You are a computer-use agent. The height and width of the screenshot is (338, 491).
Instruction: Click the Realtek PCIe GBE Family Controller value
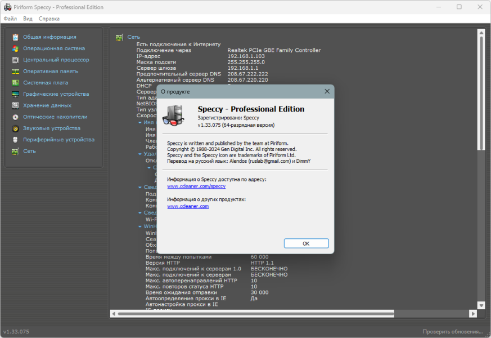click(274, 50)
